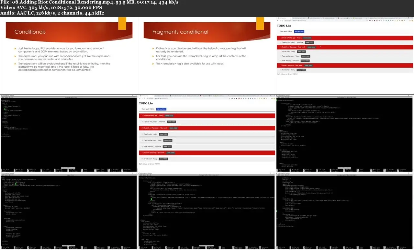This screenshot has height=250, width=414.
Task: Delete 'Send email' in the third frame
Action: click(x=301, y=70)
